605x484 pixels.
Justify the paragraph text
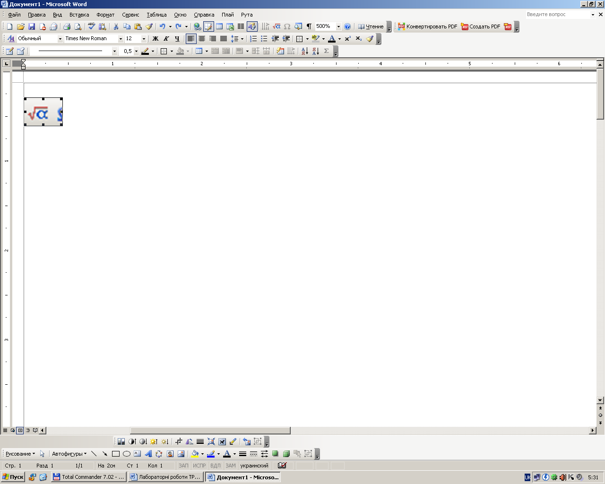point(224,39)
